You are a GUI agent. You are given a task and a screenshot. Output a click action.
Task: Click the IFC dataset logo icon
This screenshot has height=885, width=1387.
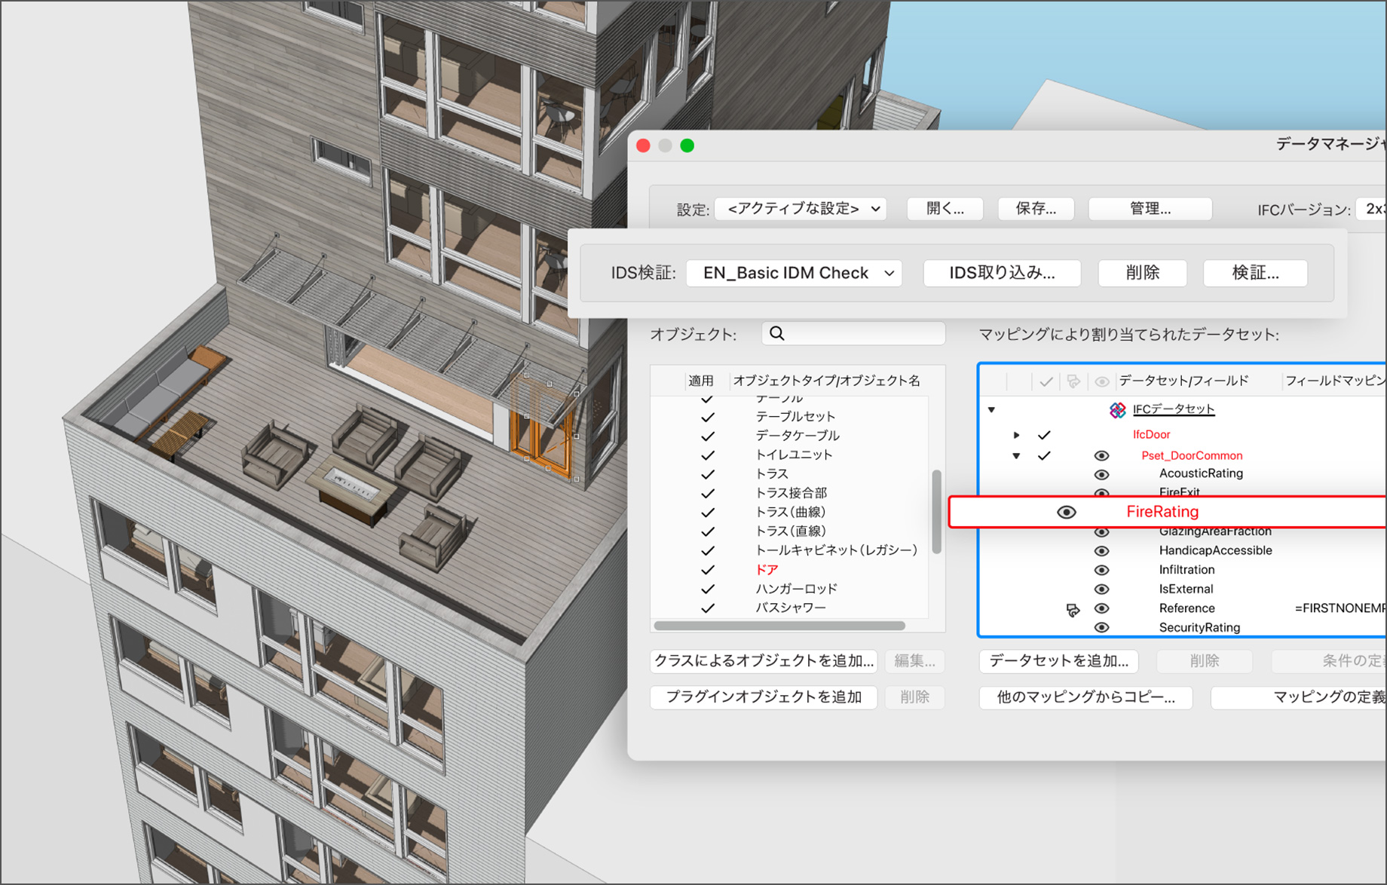pos(1118,410)
